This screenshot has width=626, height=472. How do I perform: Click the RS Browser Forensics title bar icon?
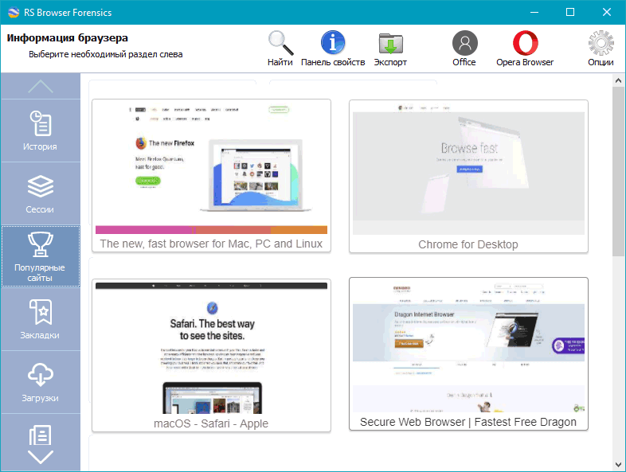pyautogui.click(x=14, y=13)
